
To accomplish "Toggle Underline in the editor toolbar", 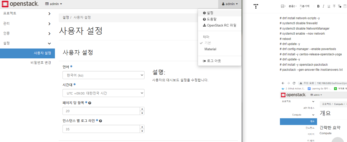I will click(x=329, y=6).
